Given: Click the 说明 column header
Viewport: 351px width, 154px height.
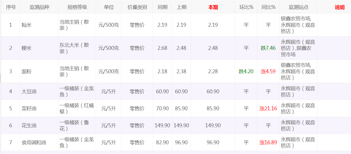Looking at the screenshot, I should point(339,8).
